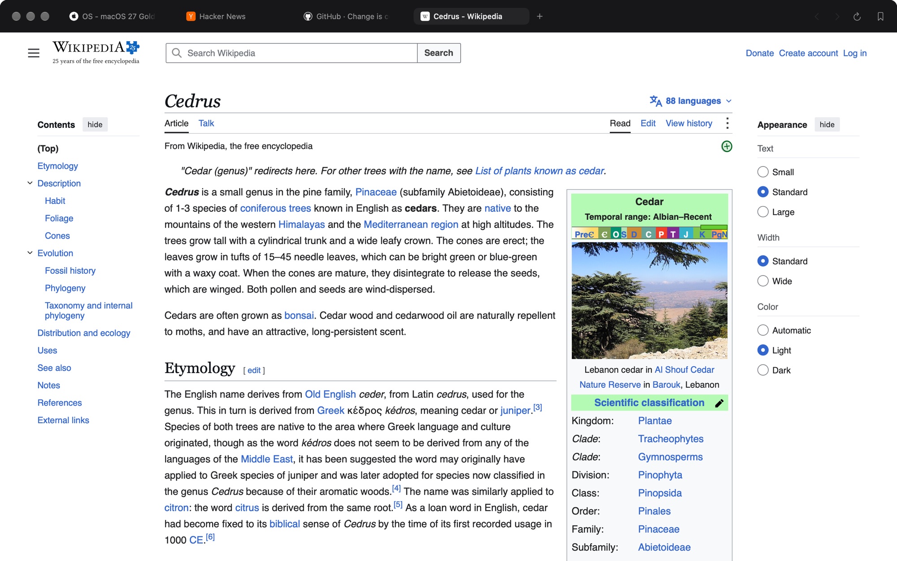
Task: Choose Automatic color mode
Action: (762, 330)
